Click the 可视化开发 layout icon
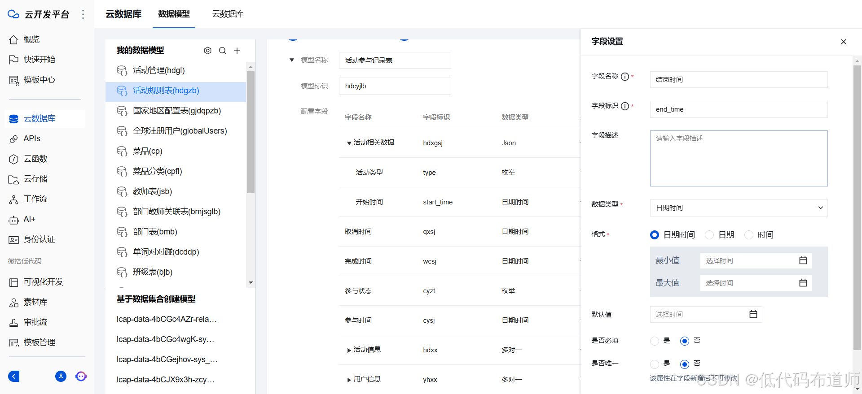 tap(13, 282)
